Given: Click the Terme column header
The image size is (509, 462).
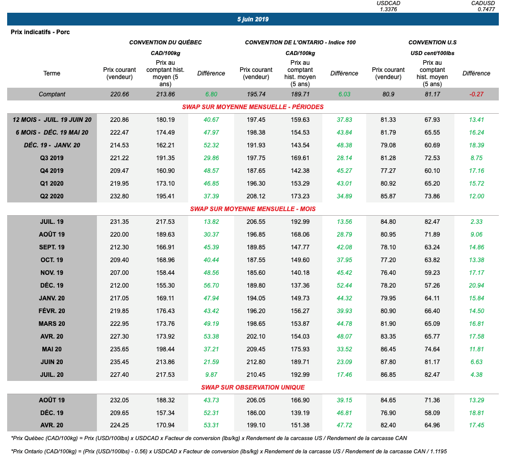Looking at the screenshot, I should tap(52, 73).
